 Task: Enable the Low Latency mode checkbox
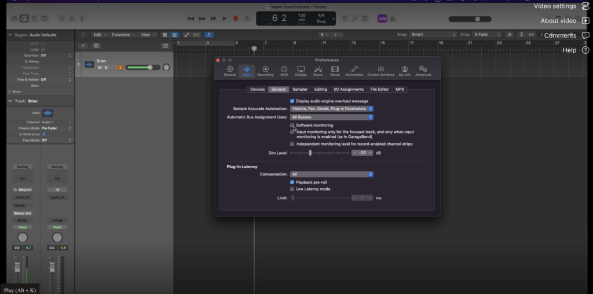click(x=292, y=189)
